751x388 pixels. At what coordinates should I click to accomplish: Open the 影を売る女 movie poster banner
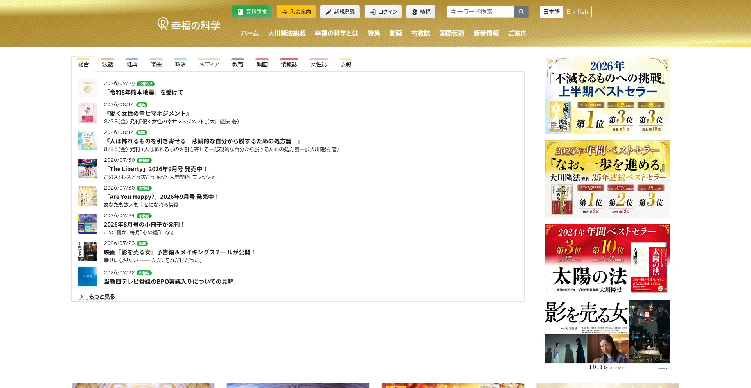point(607,335)
